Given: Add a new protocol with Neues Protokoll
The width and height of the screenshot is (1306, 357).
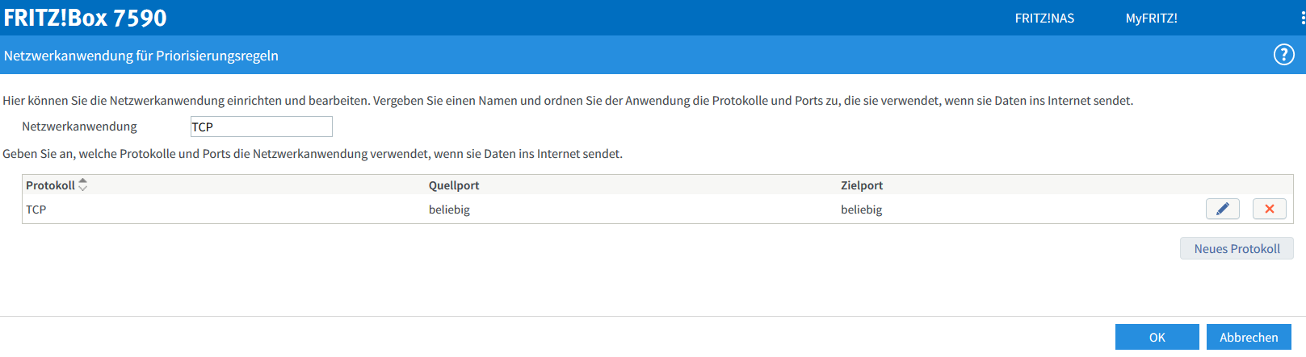Looking at the screenshot, I should tap(1237, 249).
